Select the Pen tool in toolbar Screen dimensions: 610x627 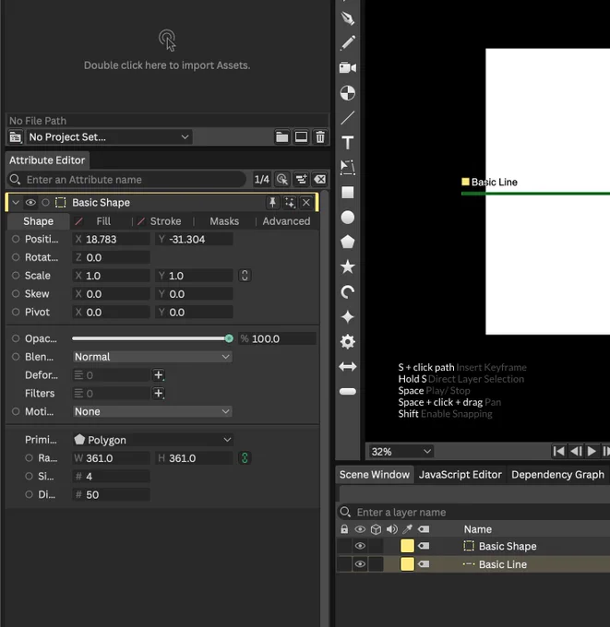tap(347, 18)
